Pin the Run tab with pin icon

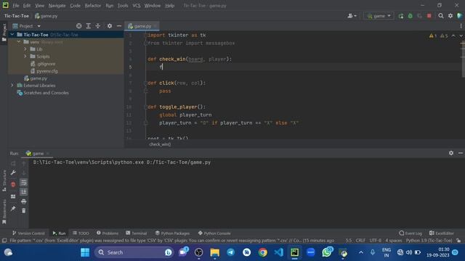[13, 209]
